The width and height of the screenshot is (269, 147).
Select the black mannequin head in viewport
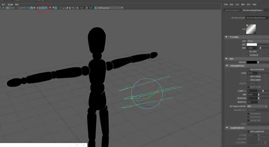coord(97,40)
